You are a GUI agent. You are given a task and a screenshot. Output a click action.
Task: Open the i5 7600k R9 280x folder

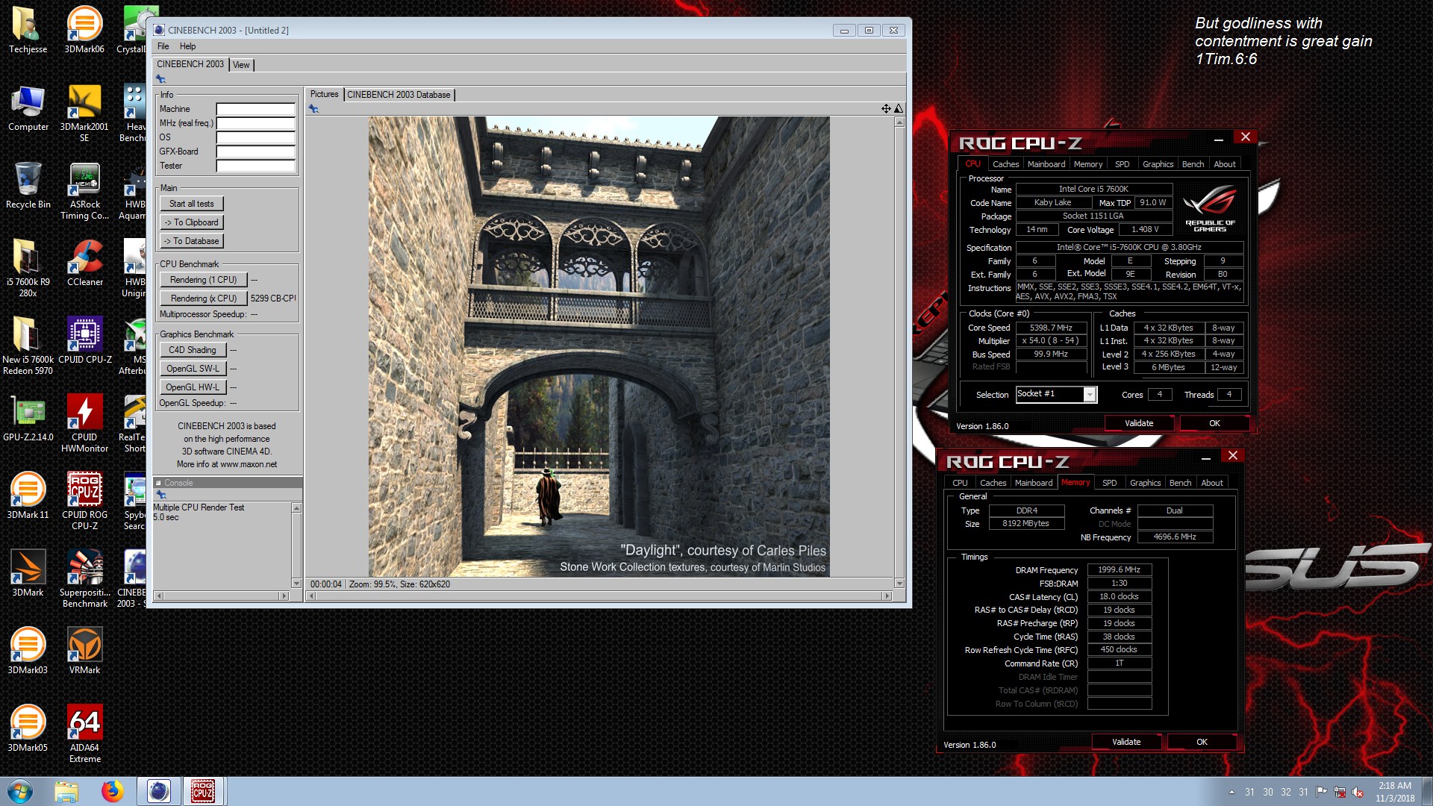click(28, 269)
